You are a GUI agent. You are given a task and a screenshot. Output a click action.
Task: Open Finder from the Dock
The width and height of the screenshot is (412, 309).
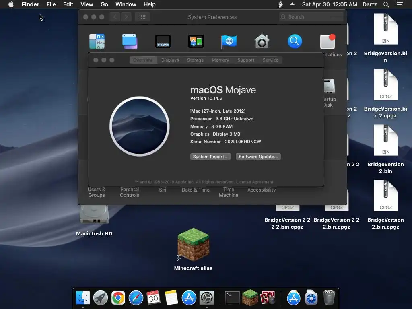coord(83,298)
